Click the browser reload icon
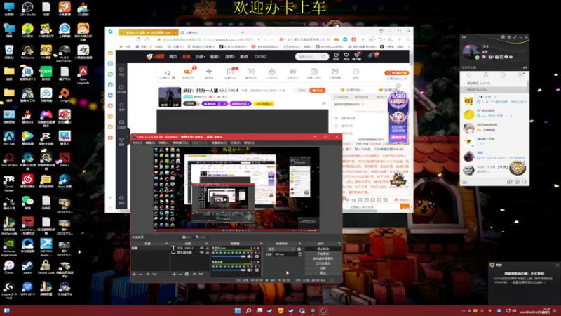 click(x=138, y=39)
